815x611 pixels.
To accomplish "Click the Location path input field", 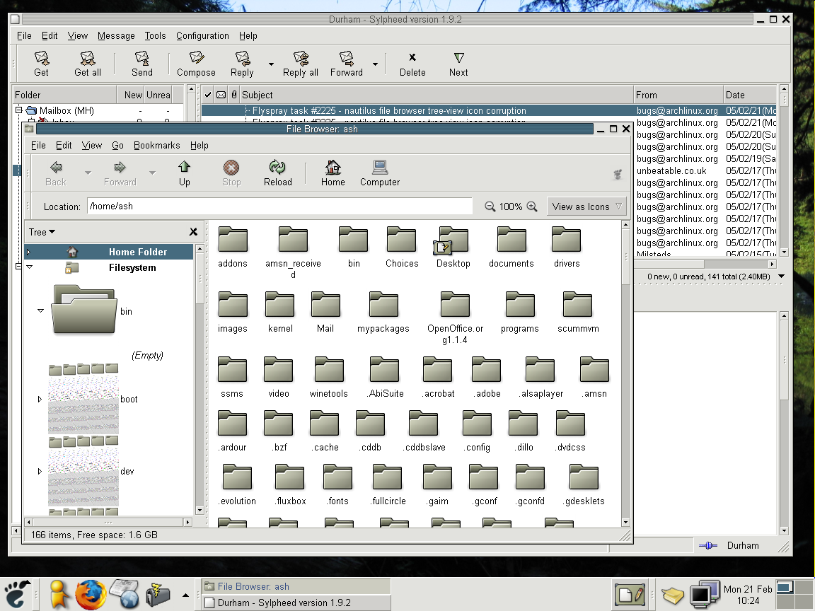I will tap(279, 206).
